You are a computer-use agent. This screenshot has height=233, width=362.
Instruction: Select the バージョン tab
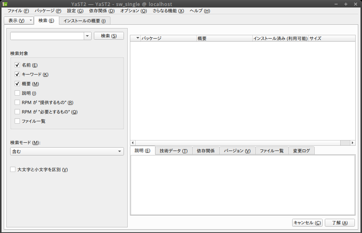(237, 151)
